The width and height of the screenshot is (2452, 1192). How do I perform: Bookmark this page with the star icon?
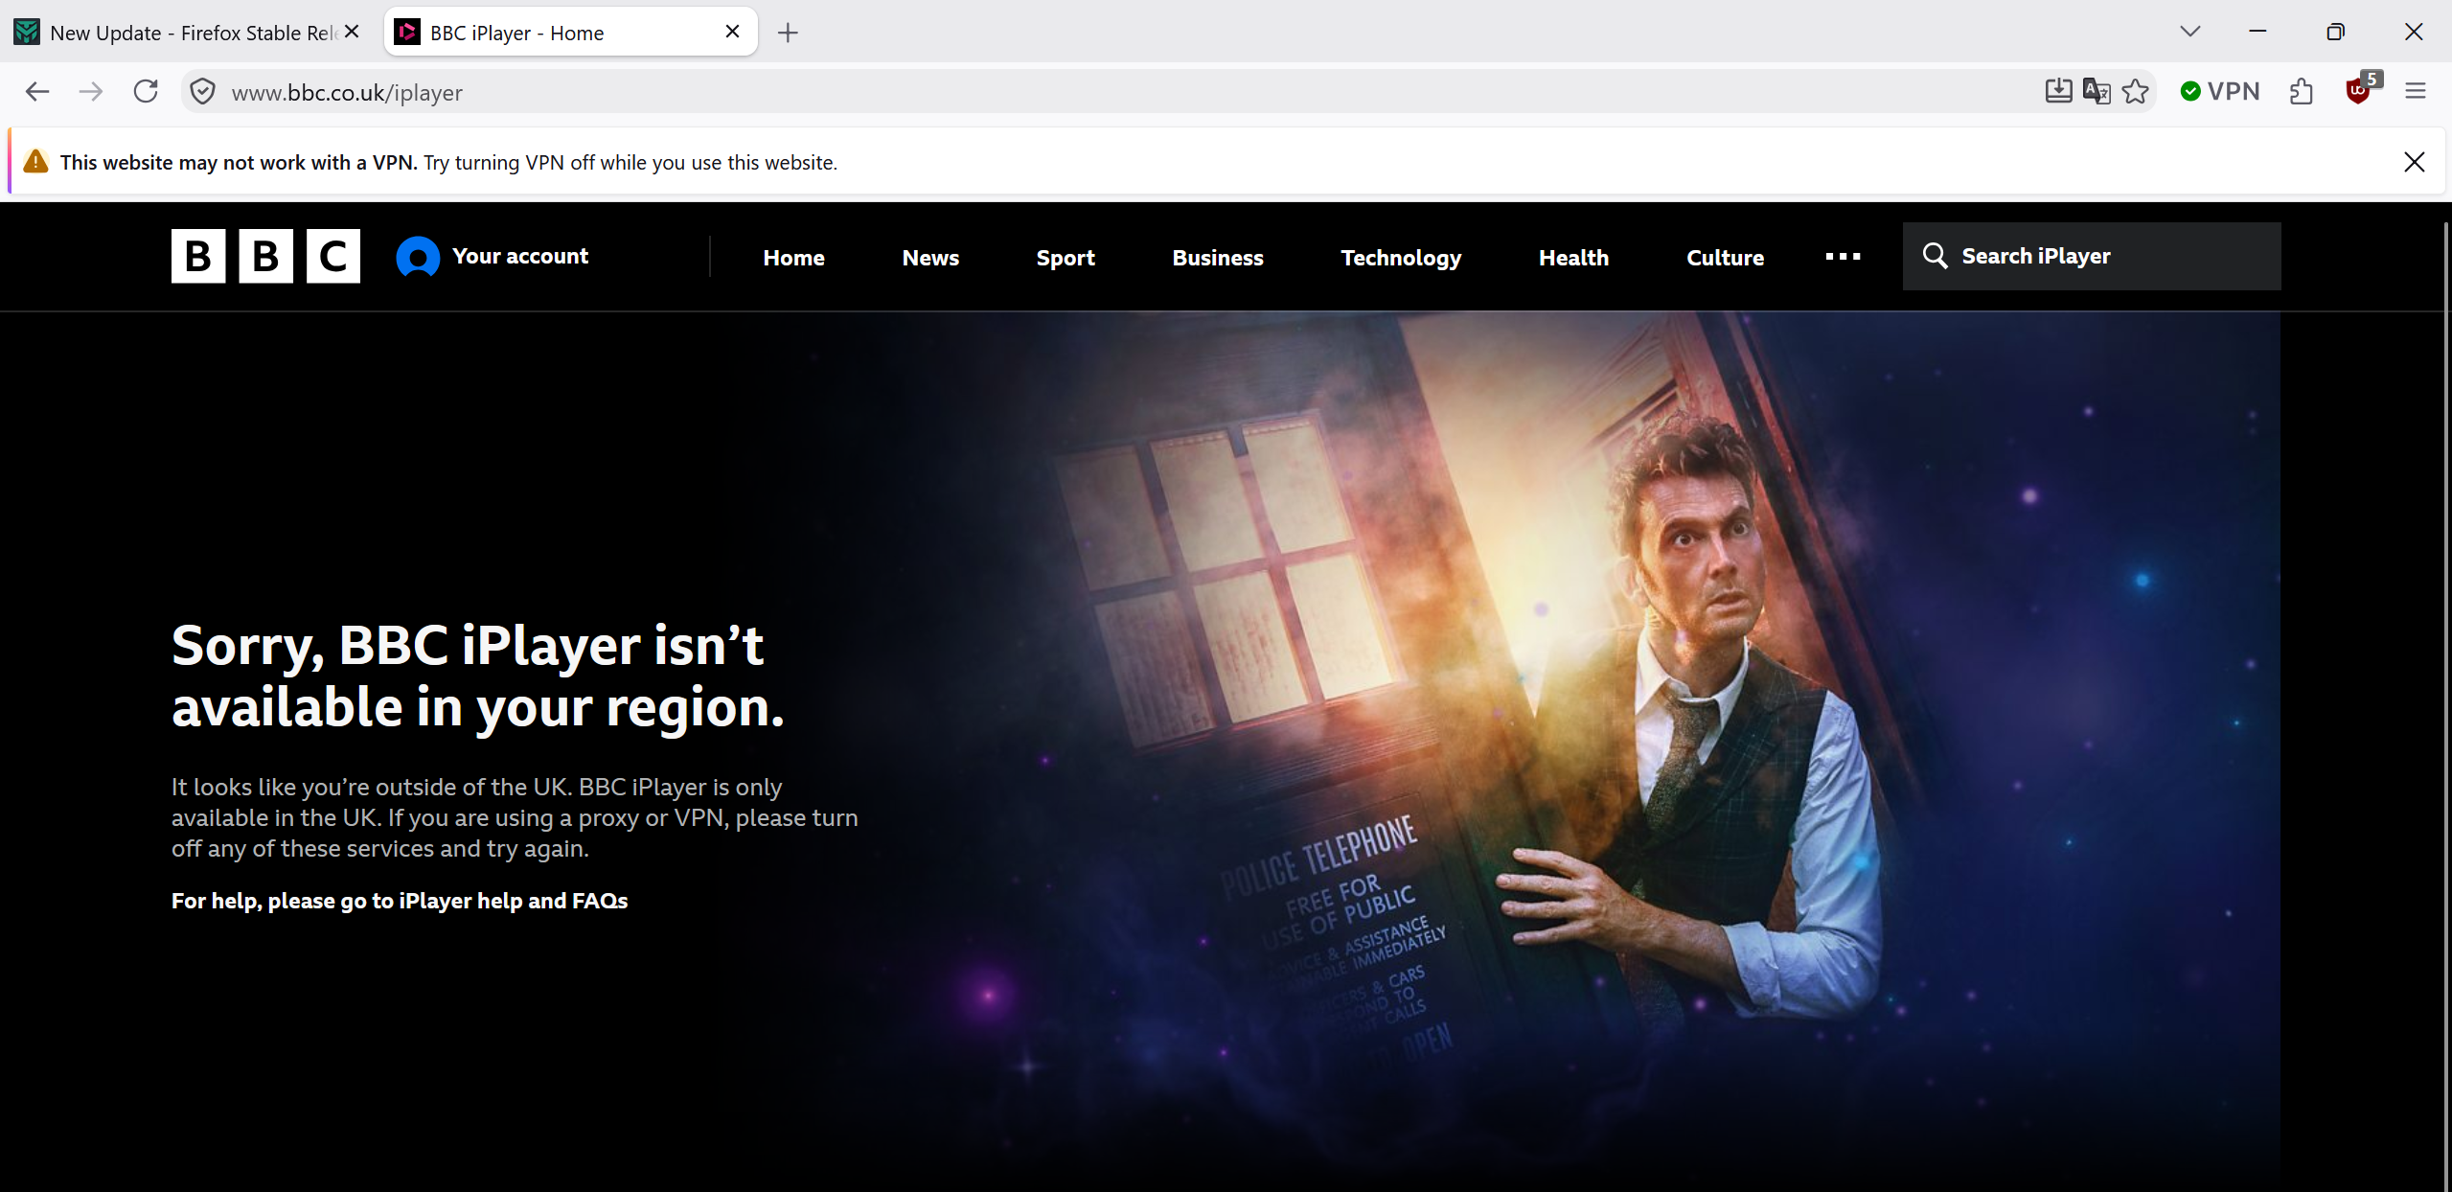click(x=2136, y=92)
